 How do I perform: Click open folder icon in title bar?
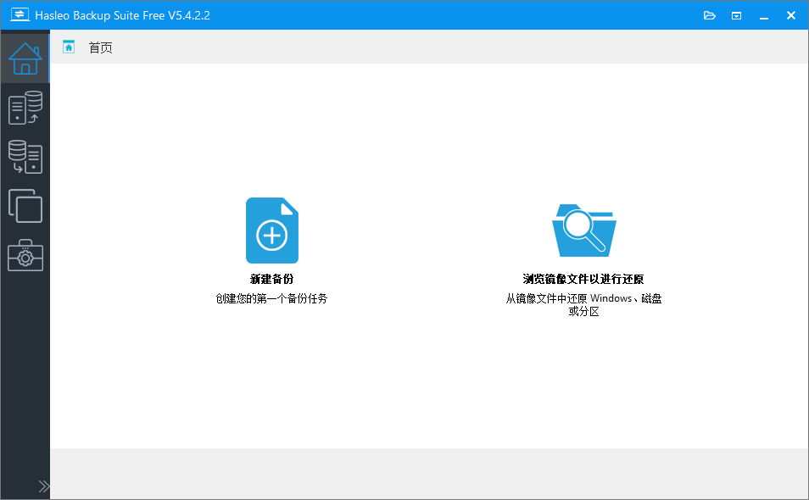[710, 15]
